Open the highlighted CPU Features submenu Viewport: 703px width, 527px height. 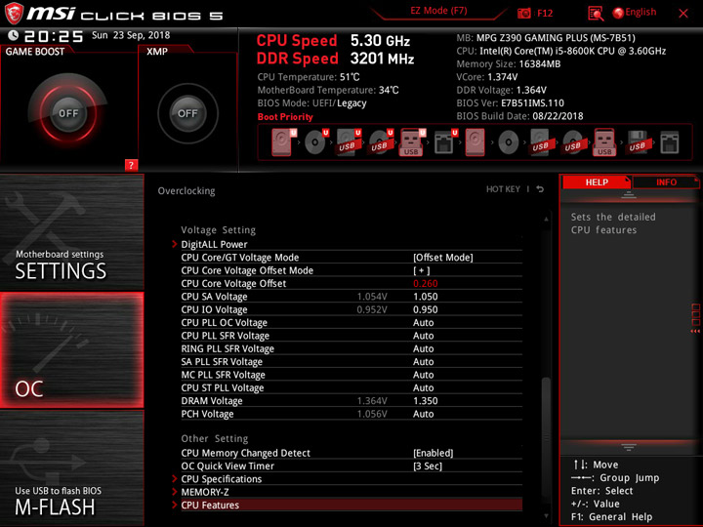tap(347, 506)
